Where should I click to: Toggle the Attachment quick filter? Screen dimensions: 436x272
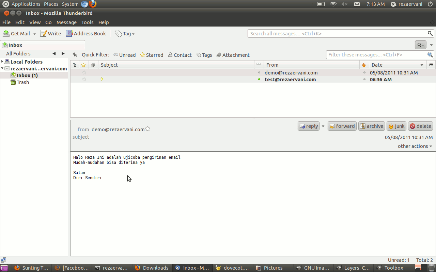233,55
